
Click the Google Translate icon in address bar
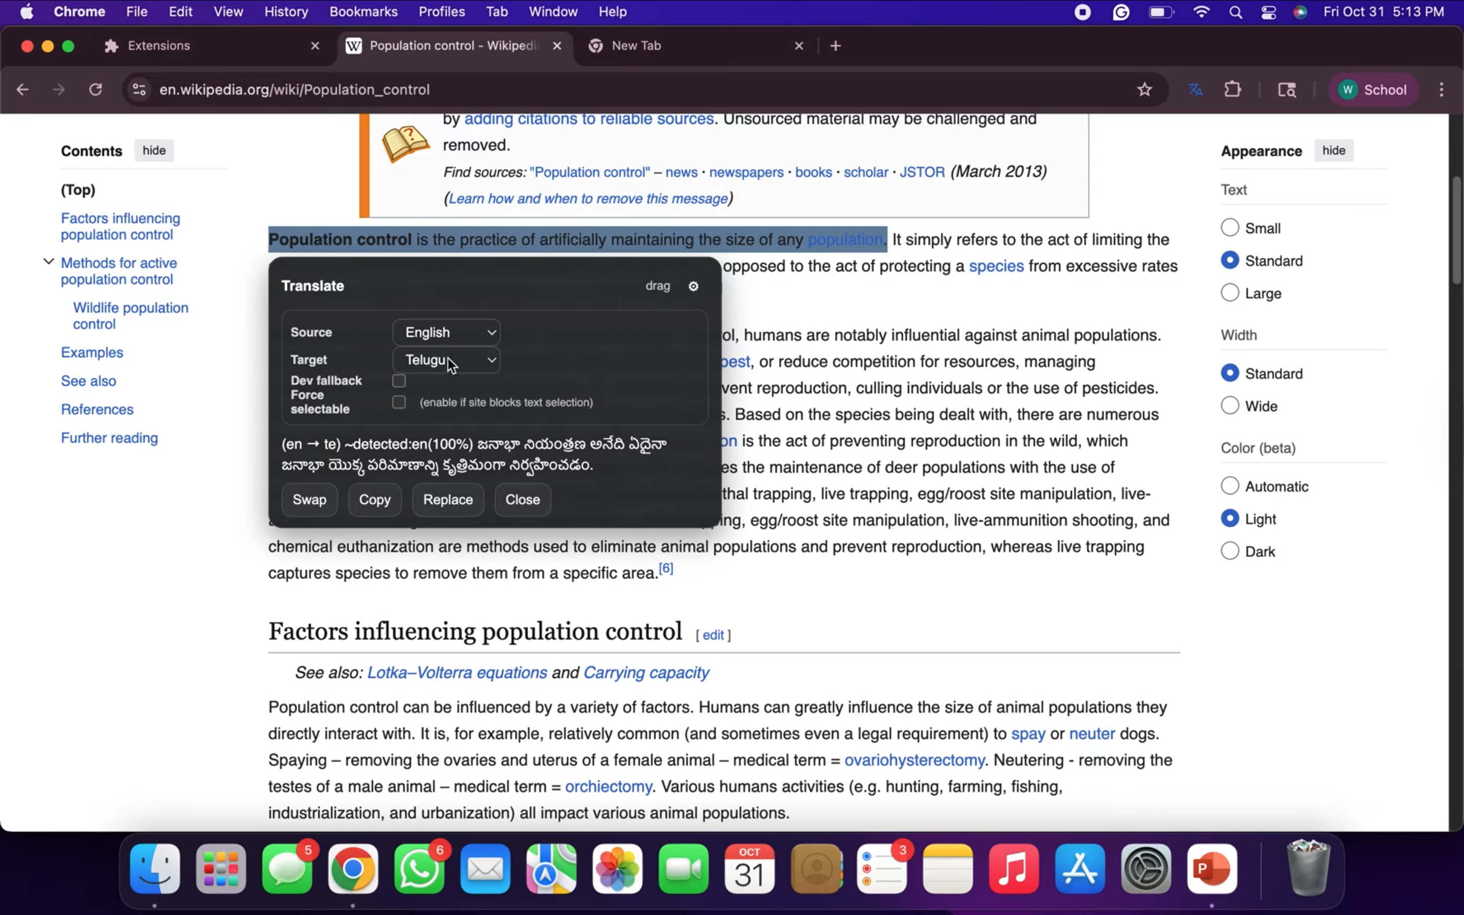pos(1195,89)
